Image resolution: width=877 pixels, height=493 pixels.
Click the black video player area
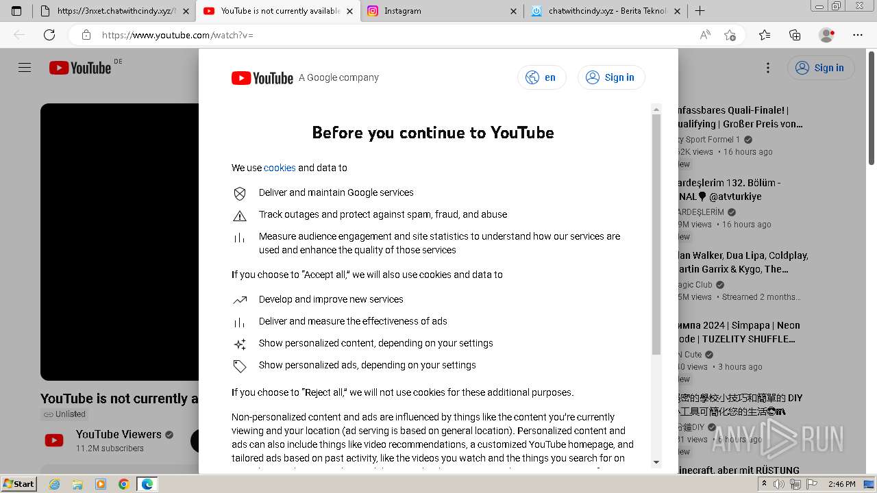pos(119,242)
